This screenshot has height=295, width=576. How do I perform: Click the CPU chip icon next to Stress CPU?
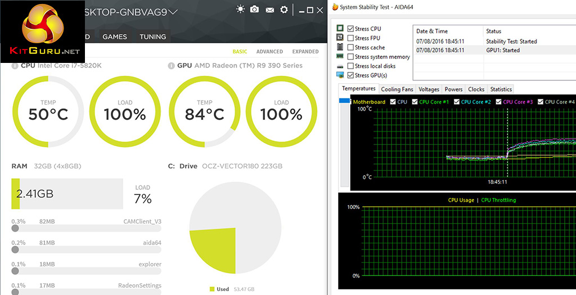coord(340,29)
